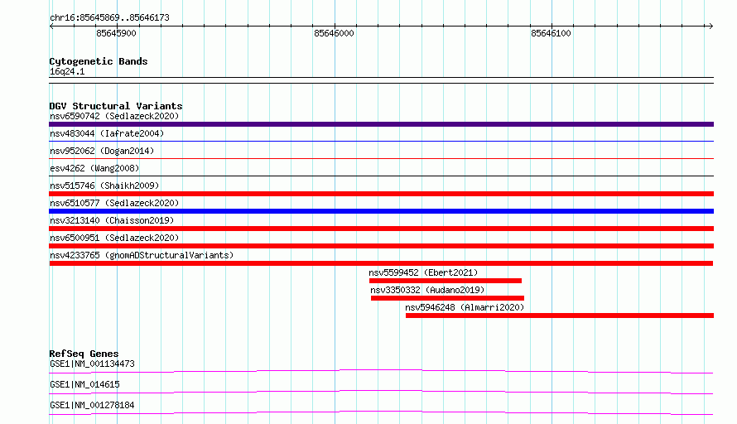737x424 pixels.
Task: Click the nsv4233765 (gnomADStructuralVariants) label text
Action: coord(142,255)
